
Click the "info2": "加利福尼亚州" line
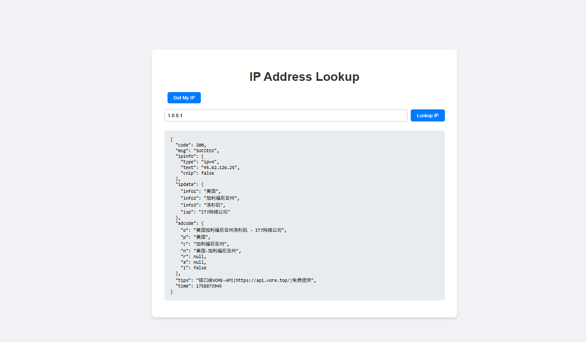(x=210, y=198)
